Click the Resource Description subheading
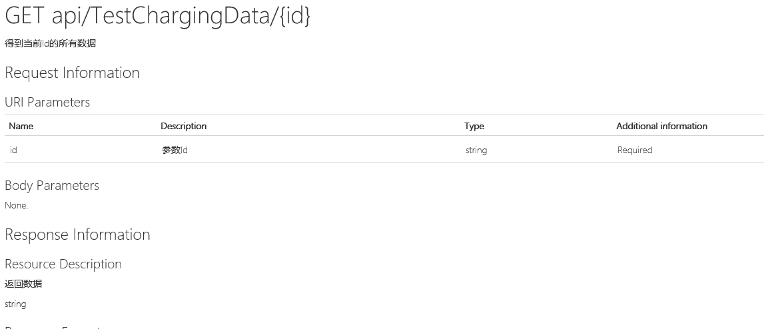The height and width of the screenshot is (329, 784). click(63, 264)
